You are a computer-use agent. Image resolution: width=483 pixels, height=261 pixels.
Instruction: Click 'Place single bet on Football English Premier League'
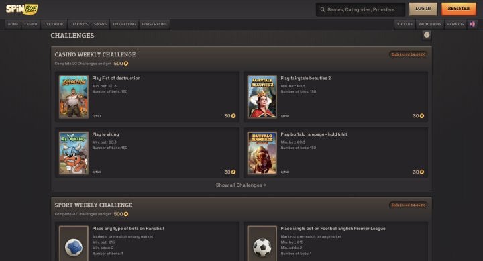click(333, 229)
